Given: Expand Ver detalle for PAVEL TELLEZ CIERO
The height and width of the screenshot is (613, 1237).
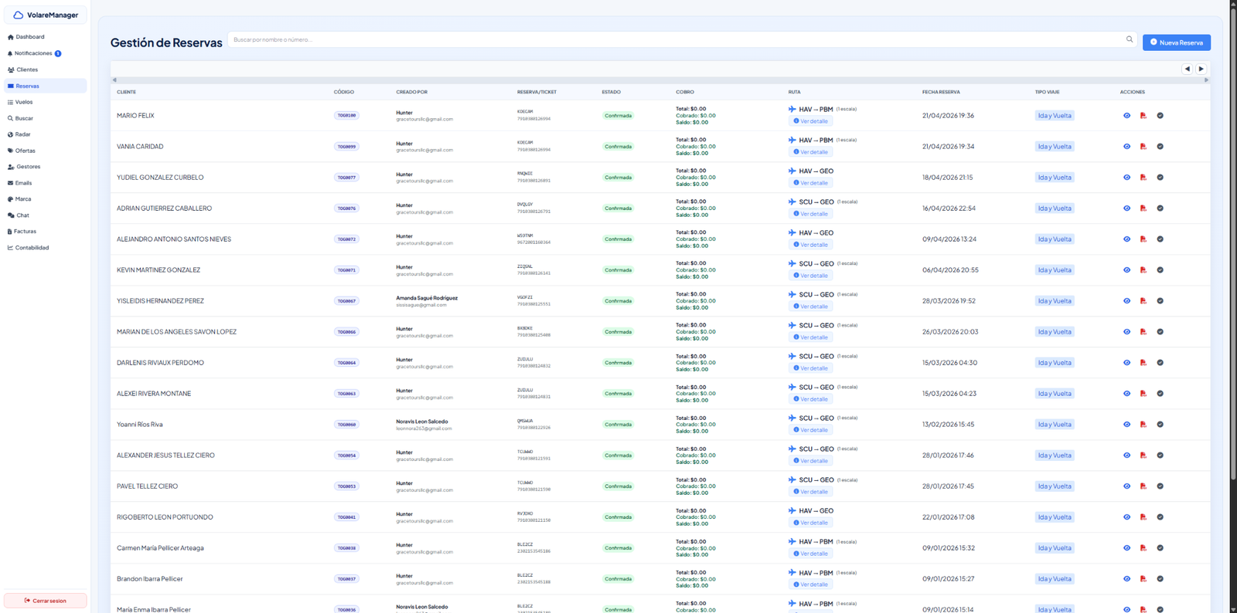Looking at the screenshot, I should (x=810, y=492).
